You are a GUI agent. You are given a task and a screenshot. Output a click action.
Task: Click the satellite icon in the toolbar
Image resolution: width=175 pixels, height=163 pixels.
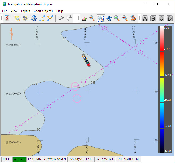click(109, 18)
